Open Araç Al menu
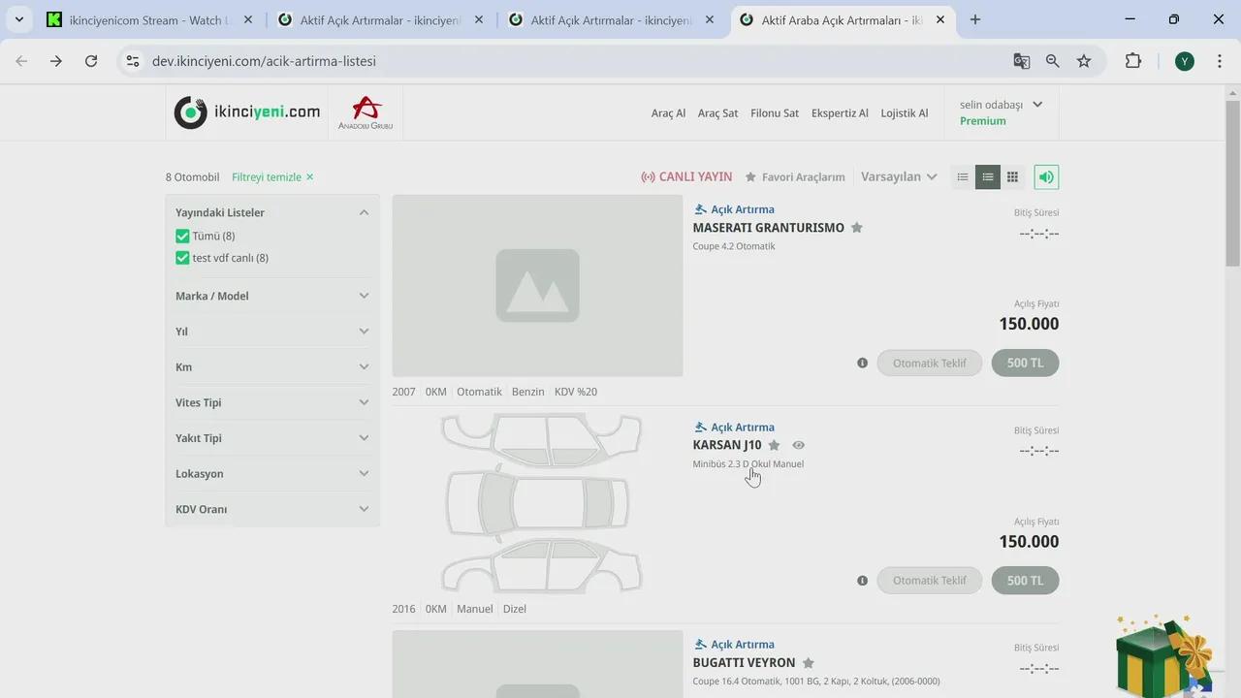 click(x=668, y=113)
